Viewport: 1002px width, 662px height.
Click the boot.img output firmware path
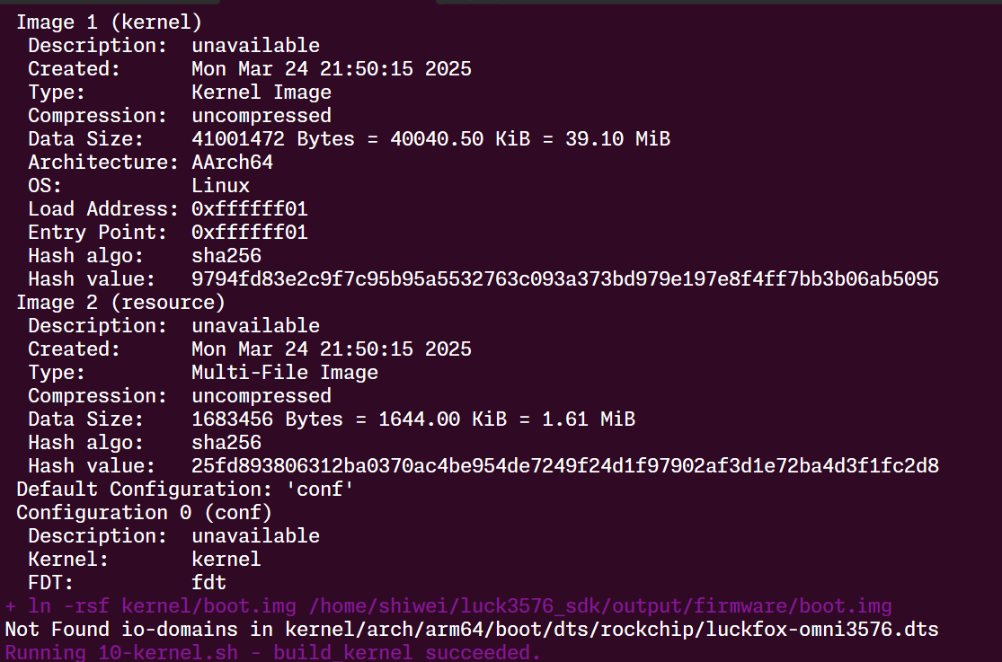click(x=600, y=606)
